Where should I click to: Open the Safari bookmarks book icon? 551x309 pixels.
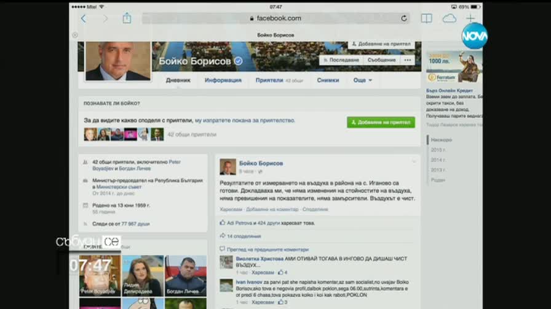coord(426,18)
